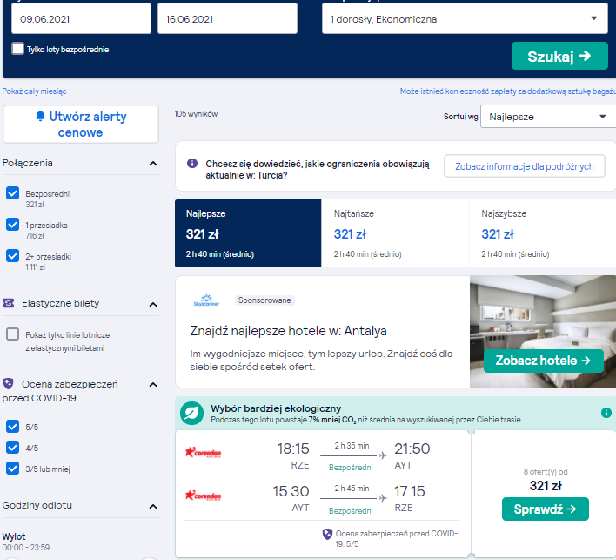Image resolution: width=616 pixels, height=560 pixels.
Task: Collapse the COVID-19 safety rating section
Action: pos(153,385)
